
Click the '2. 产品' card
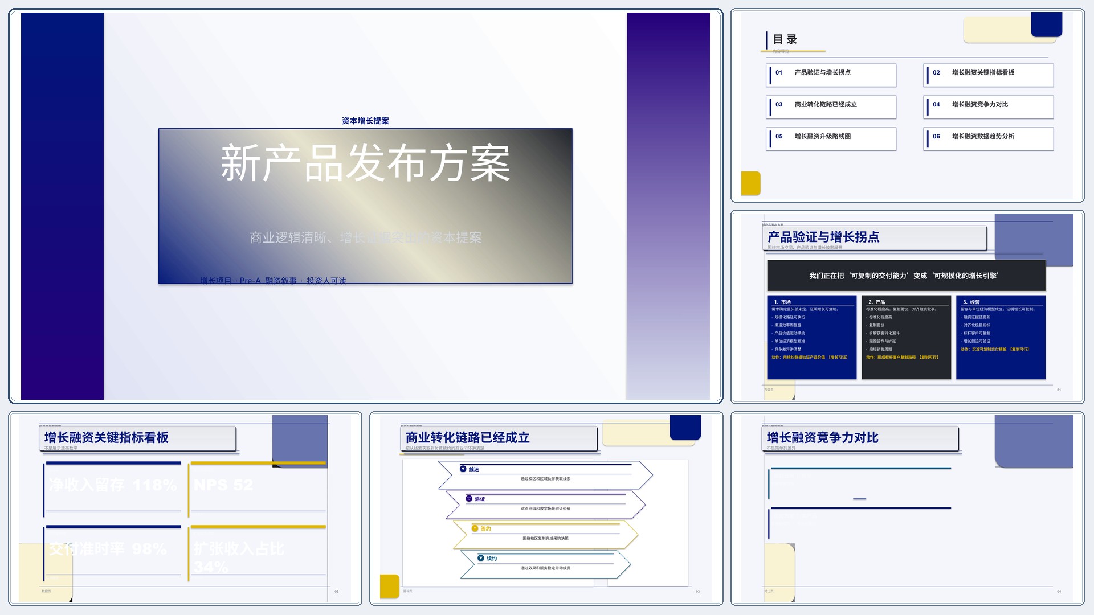906,337
